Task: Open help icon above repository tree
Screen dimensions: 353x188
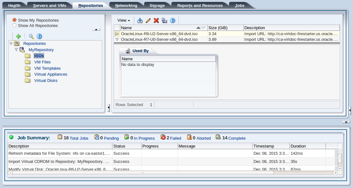Action: tap(39, 36)
